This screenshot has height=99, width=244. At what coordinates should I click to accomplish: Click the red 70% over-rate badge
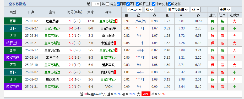pos(146,94)
